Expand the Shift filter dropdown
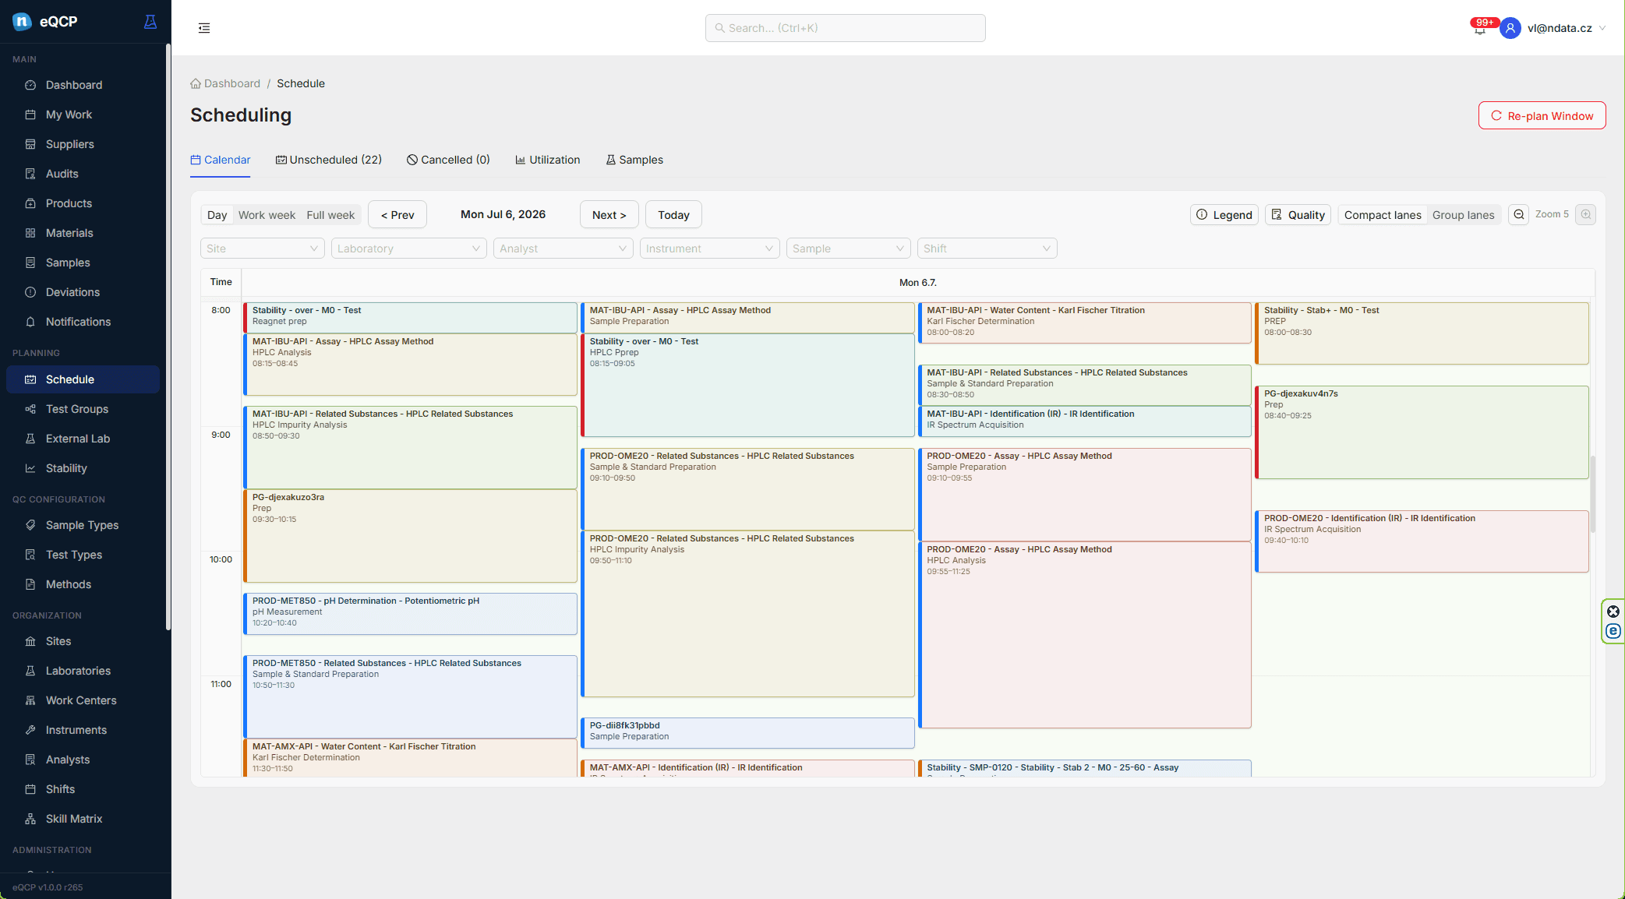Screen dimensions: 1625x899 click(987, 249)
